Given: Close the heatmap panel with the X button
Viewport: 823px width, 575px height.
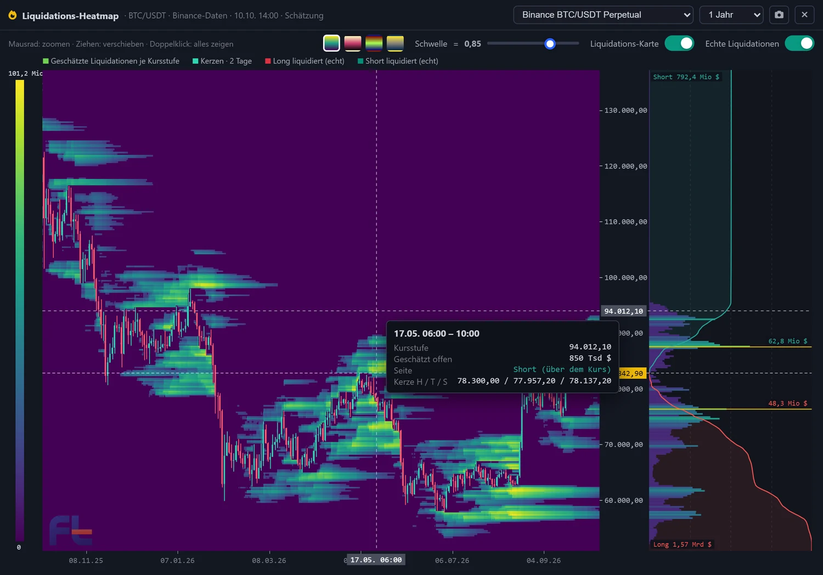Looking at the screenshot, I should 804,15.
